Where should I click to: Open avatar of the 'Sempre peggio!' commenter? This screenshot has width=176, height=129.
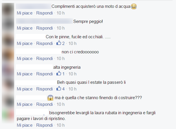click(x=8, y=24)
